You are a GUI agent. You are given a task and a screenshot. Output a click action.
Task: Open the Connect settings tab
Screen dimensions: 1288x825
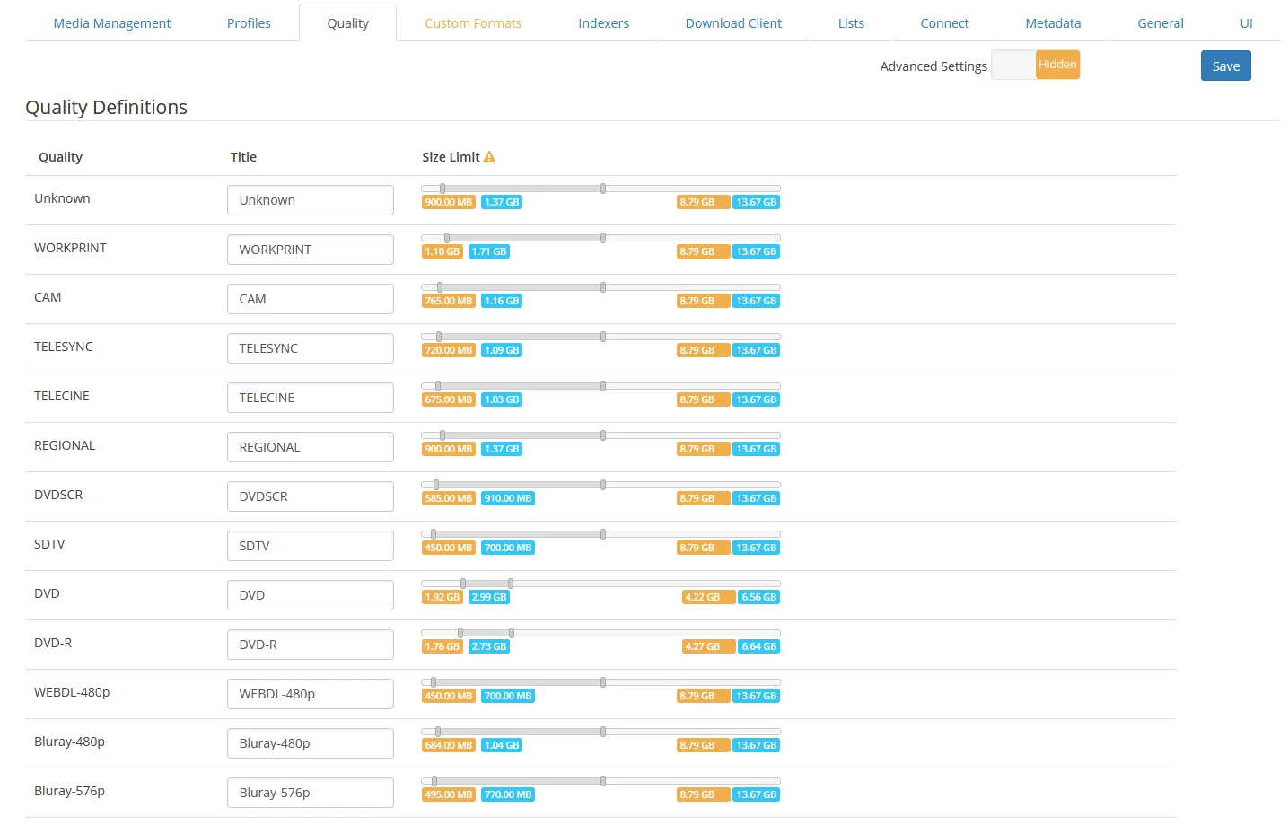[943, 22]
